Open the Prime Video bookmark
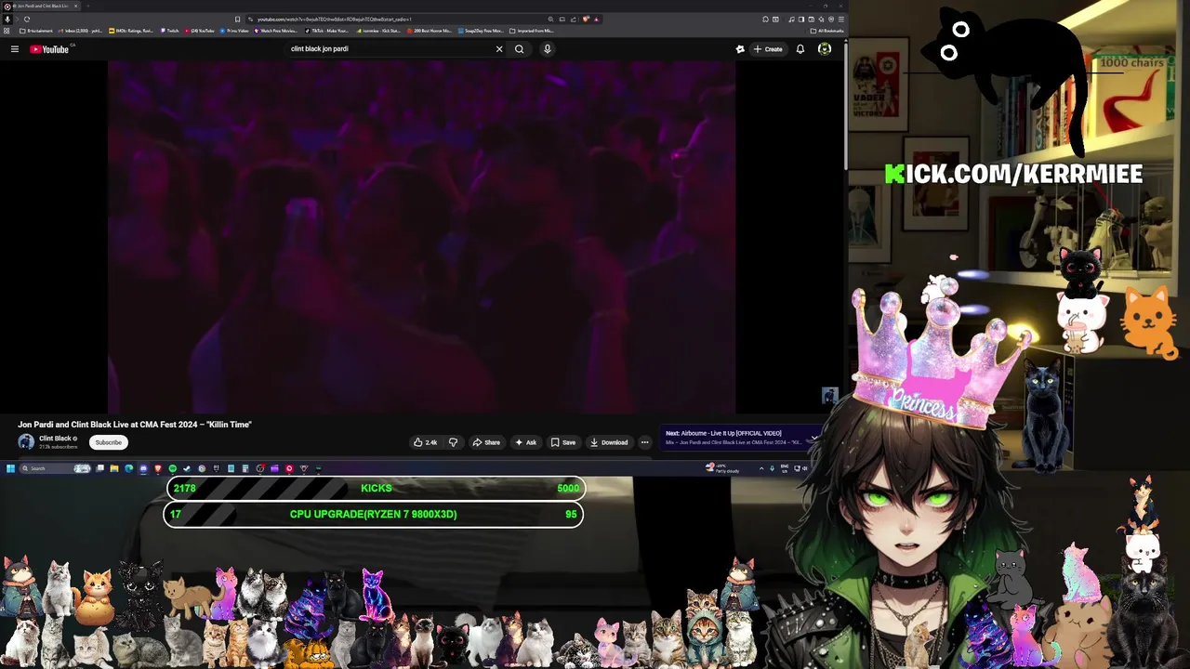The height and width of the screenshot is (669, 1190). tap(235, 31)
